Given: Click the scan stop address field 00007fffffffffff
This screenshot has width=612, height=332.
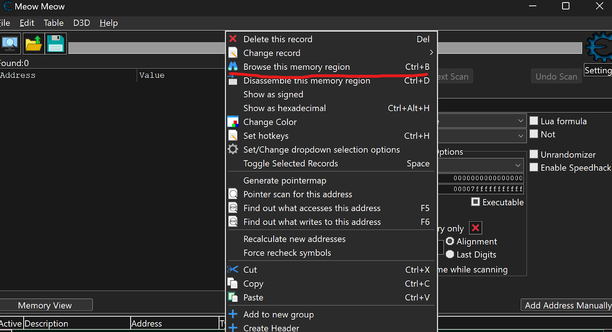Looking at the screenshot, I should (481, 189).
